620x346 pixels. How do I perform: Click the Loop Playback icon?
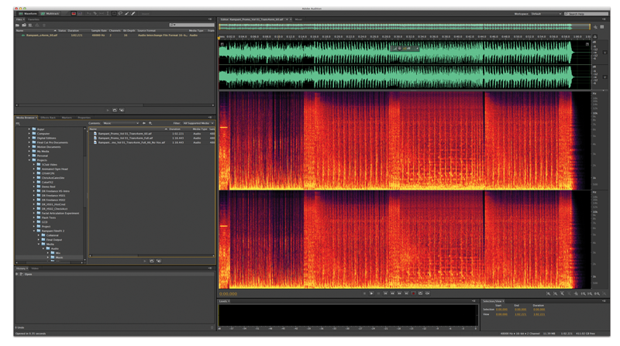[421, 293]
